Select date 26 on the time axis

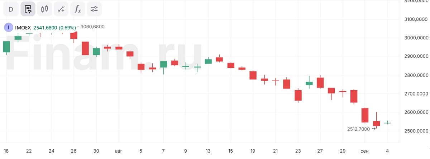click(74, 151)
